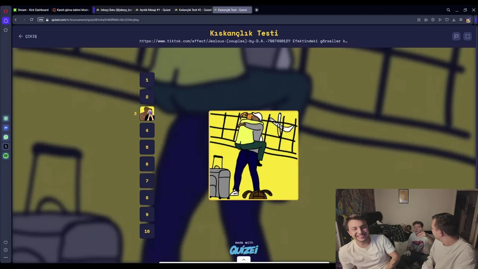The image size is (478, 269).
Task: Open ChatGPT in the Opera sidebar
Action: click(6, 118)
